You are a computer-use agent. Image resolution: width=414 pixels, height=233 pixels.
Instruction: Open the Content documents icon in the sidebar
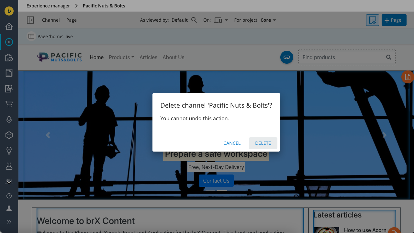coord(9,73)
